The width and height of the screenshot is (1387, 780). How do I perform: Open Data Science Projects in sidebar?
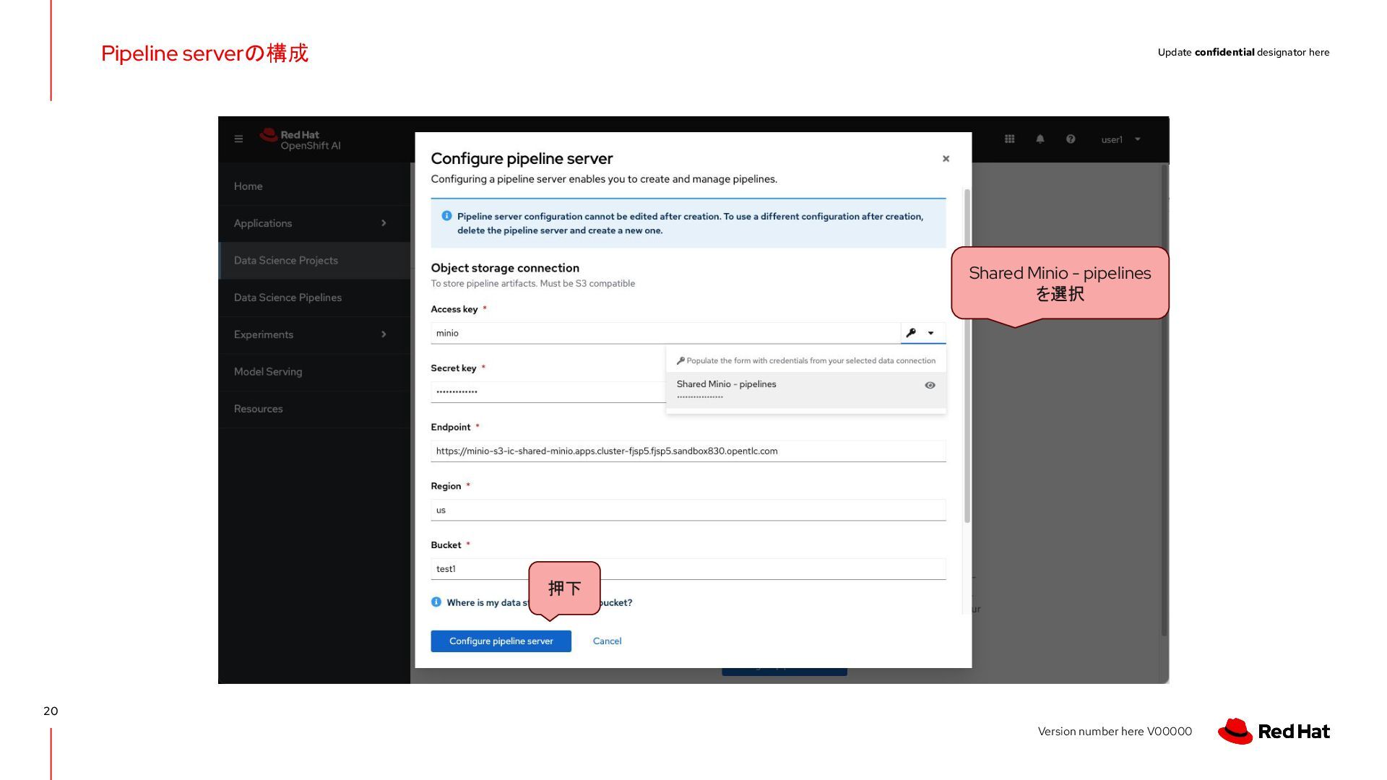pos(314,261)
